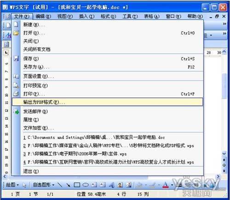This screenshot has height=200, width=230.
Task: Expand the second toolbar overflow chevron
Action: click(224, 34)
